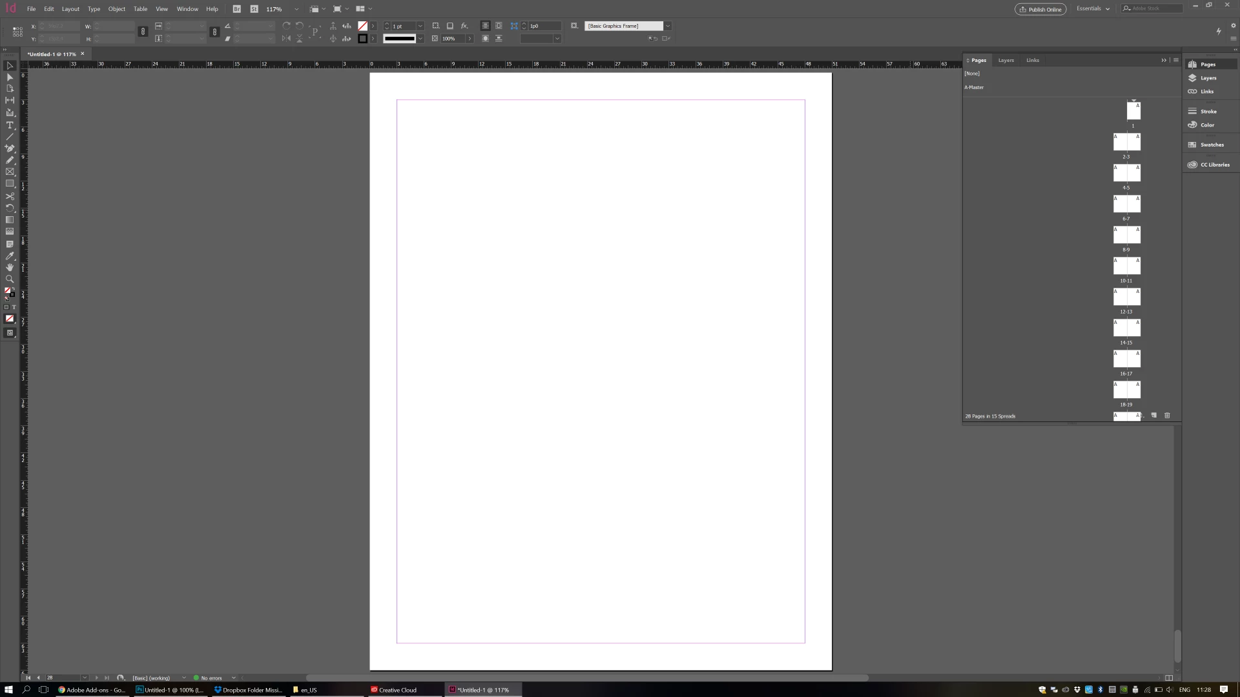Select the Eyedropper tool

(x=10, y=256)
